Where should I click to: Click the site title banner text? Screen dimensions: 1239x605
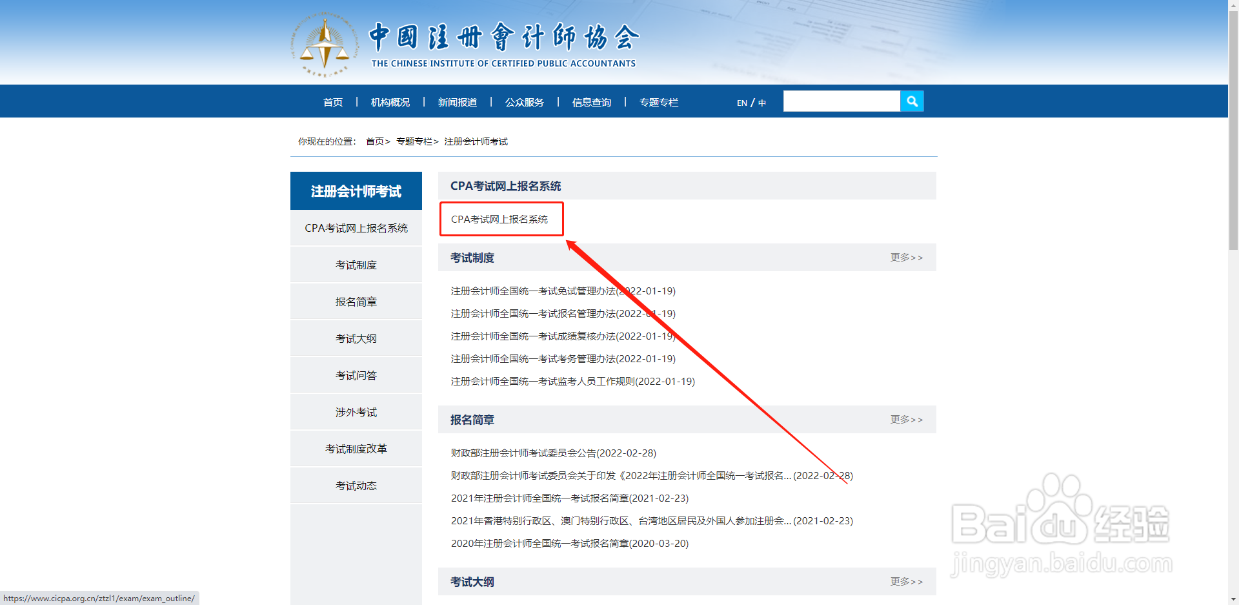point(504,45)
